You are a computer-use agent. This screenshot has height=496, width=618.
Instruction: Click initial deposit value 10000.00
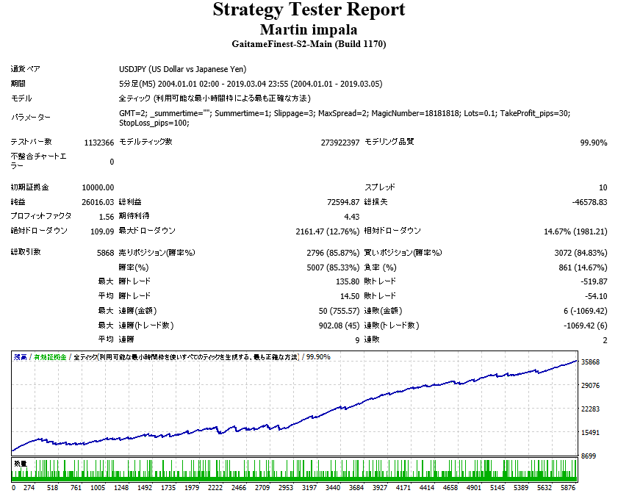click(98, 187)
